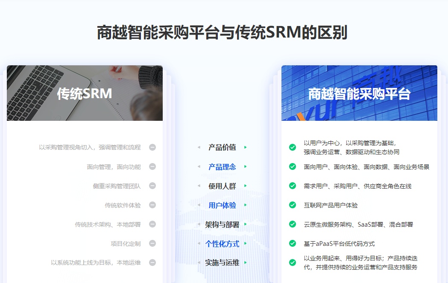This screenshot has width=448, height=283.
Task: Select the 个性化方式 comparison item
Action: coord(222,244)
